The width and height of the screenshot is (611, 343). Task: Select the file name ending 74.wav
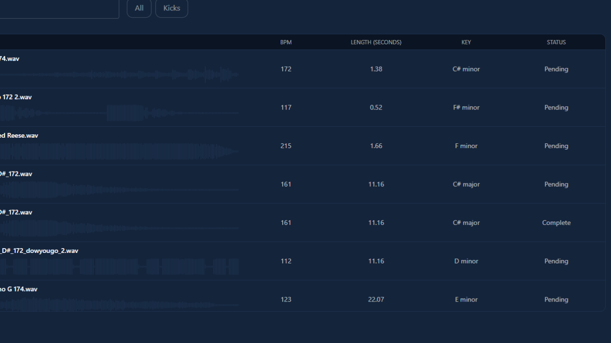point(10,59)
